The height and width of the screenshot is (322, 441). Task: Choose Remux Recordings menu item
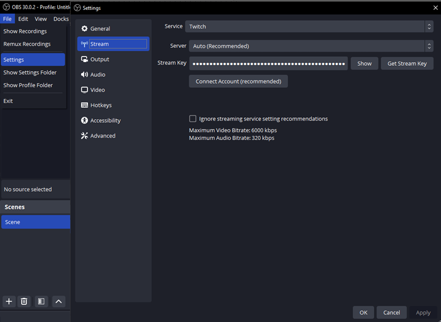point(33,44)
